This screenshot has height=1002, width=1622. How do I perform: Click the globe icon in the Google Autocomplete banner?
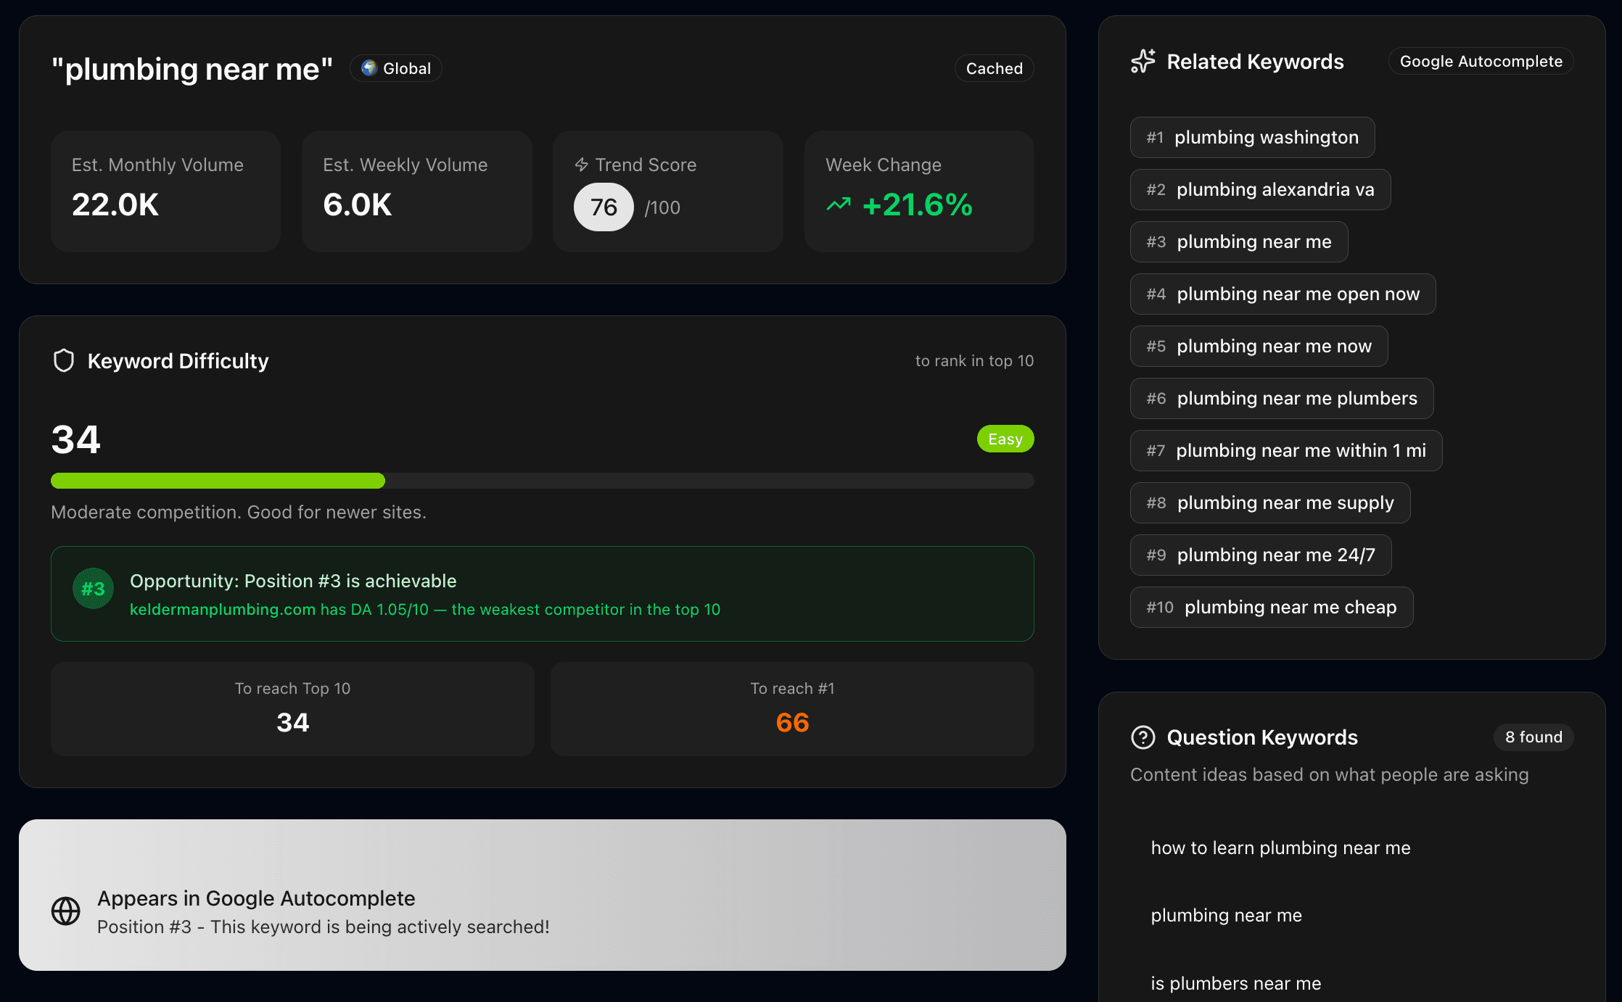[x=65, y=911]
